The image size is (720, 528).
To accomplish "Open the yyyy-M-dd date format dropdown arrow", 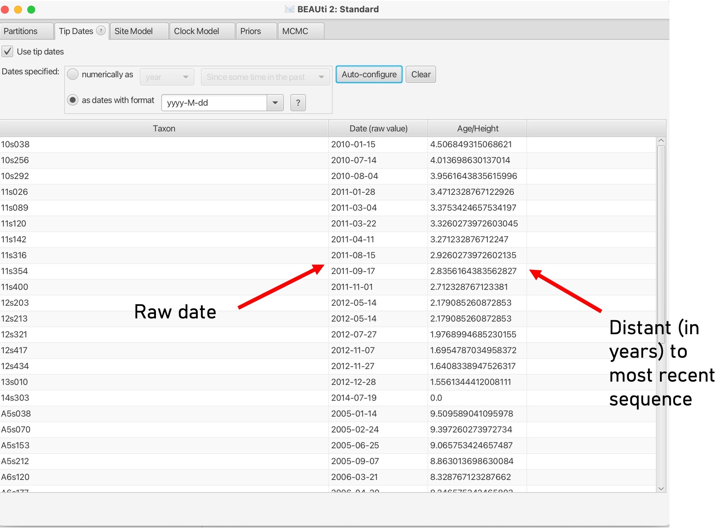I will pyautogui.click(x=275, y=103).
